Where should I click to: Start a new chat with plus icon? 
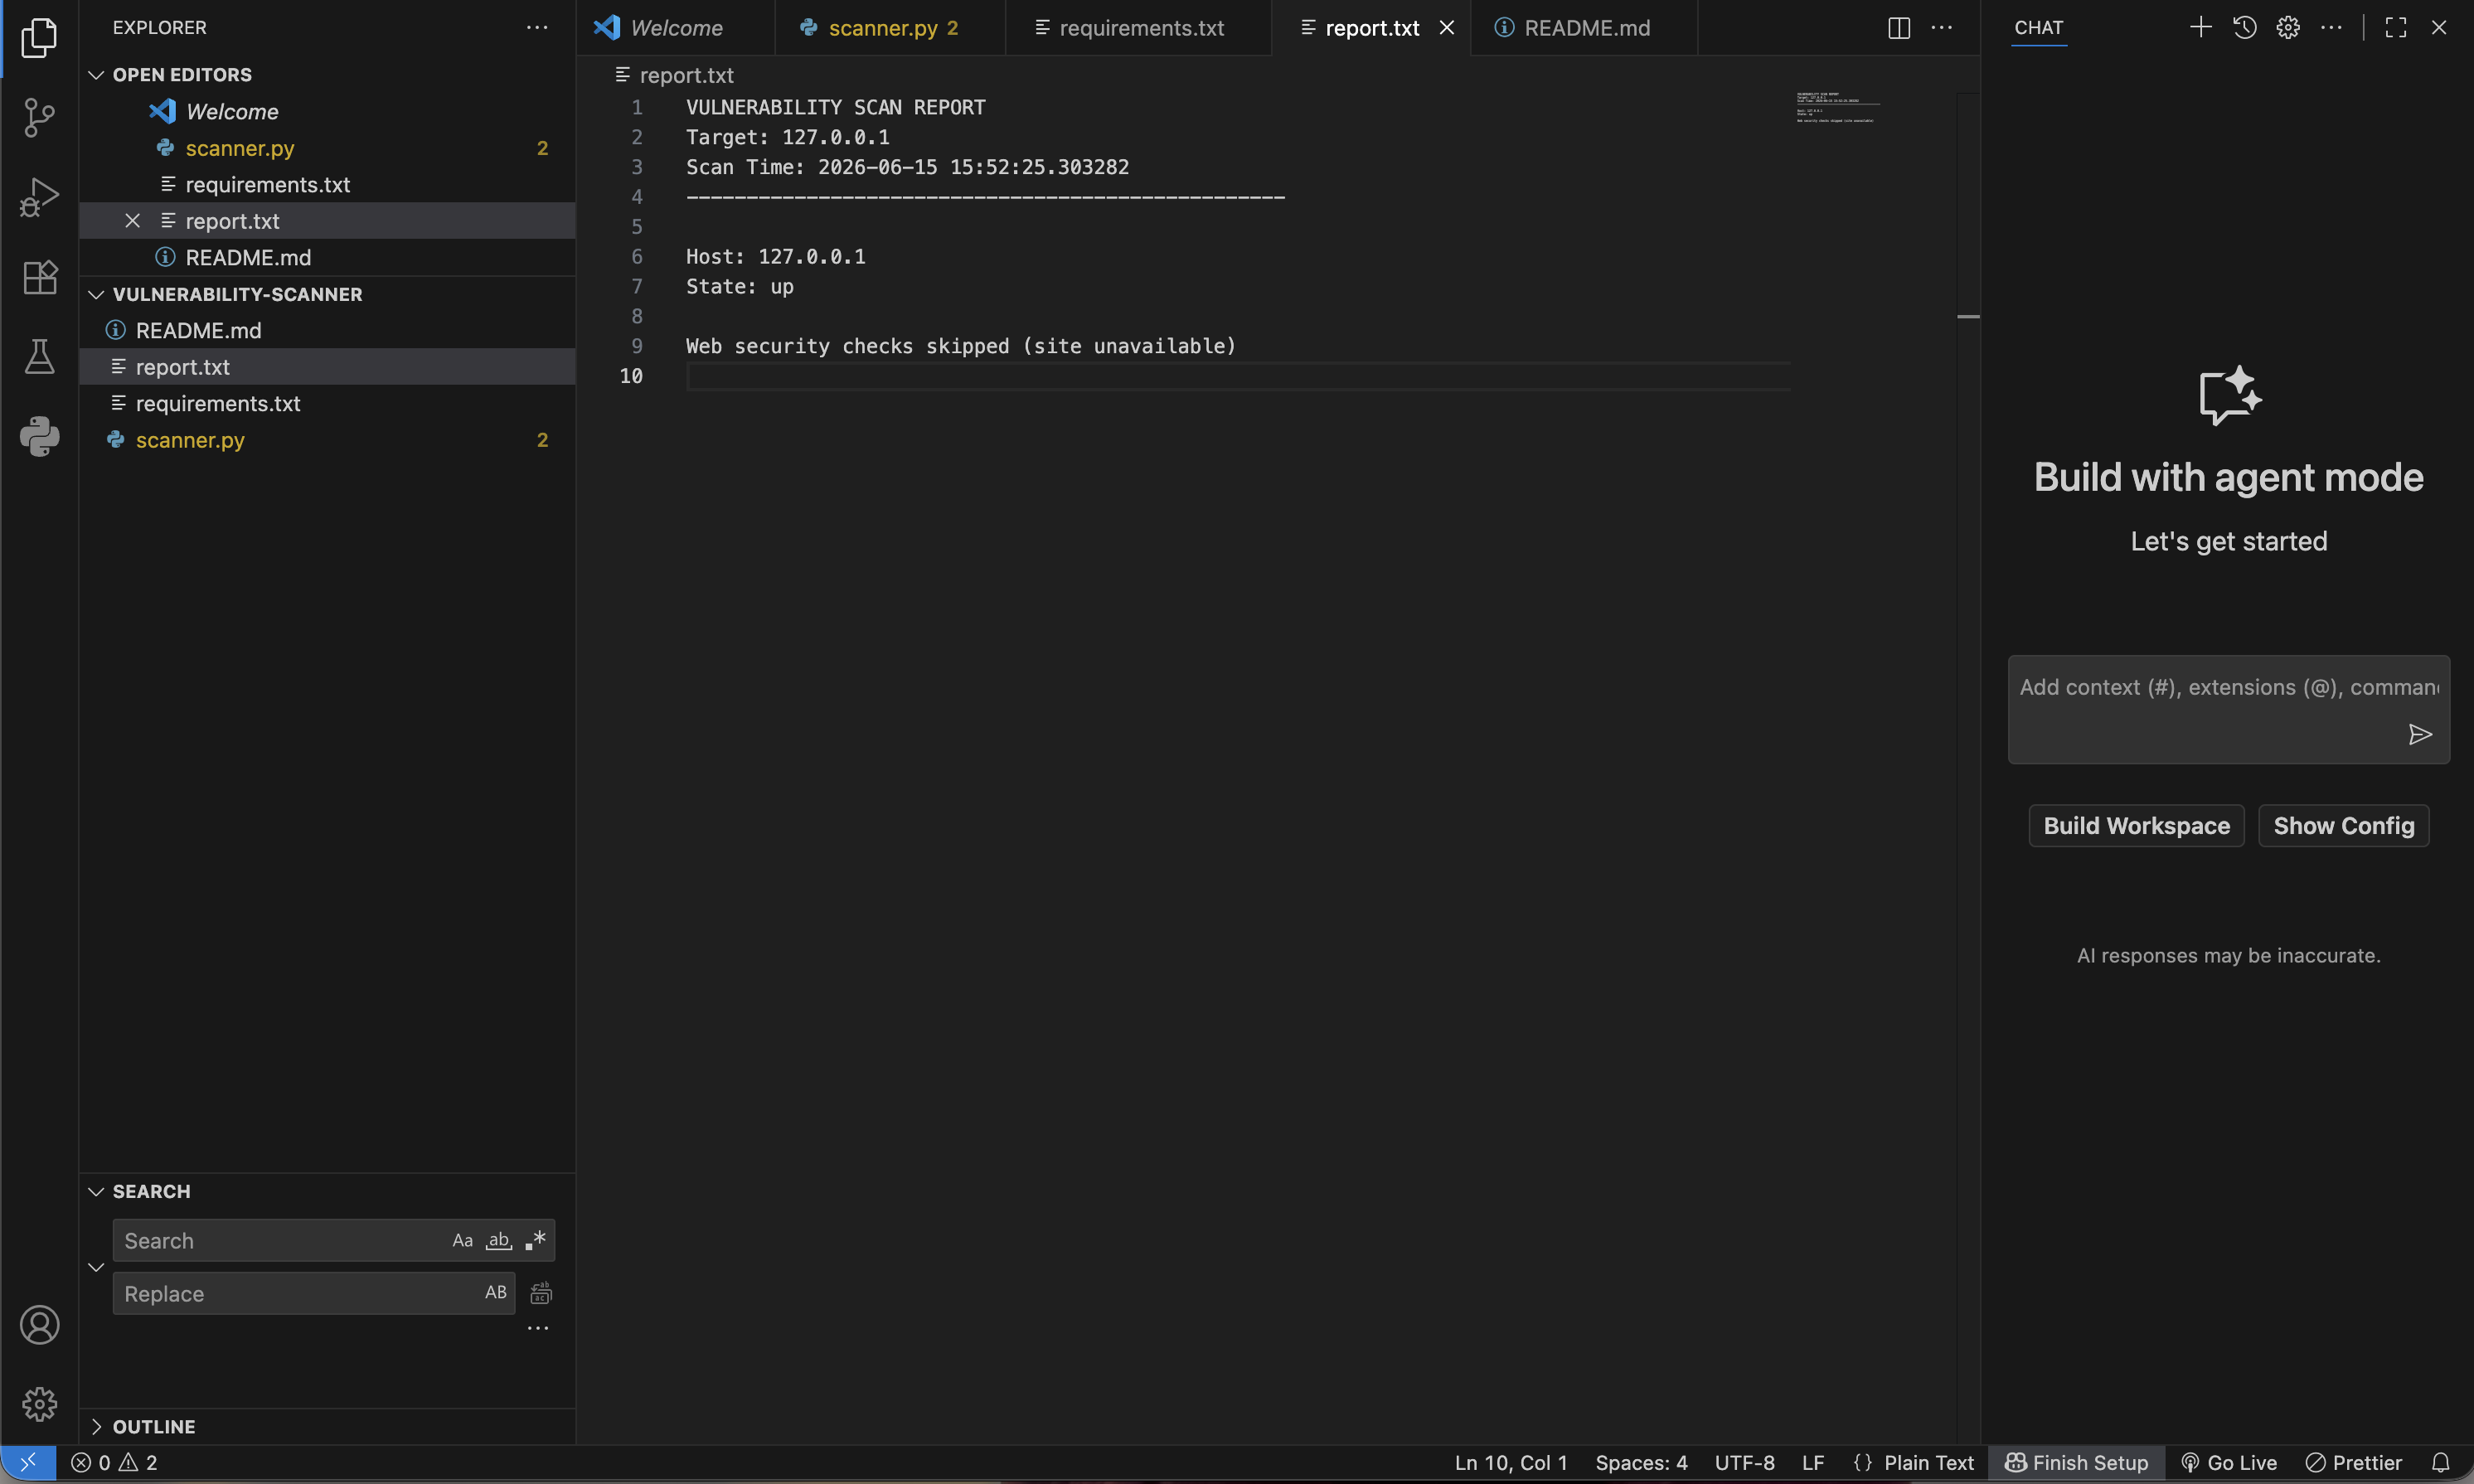[x=2200, y=28]
